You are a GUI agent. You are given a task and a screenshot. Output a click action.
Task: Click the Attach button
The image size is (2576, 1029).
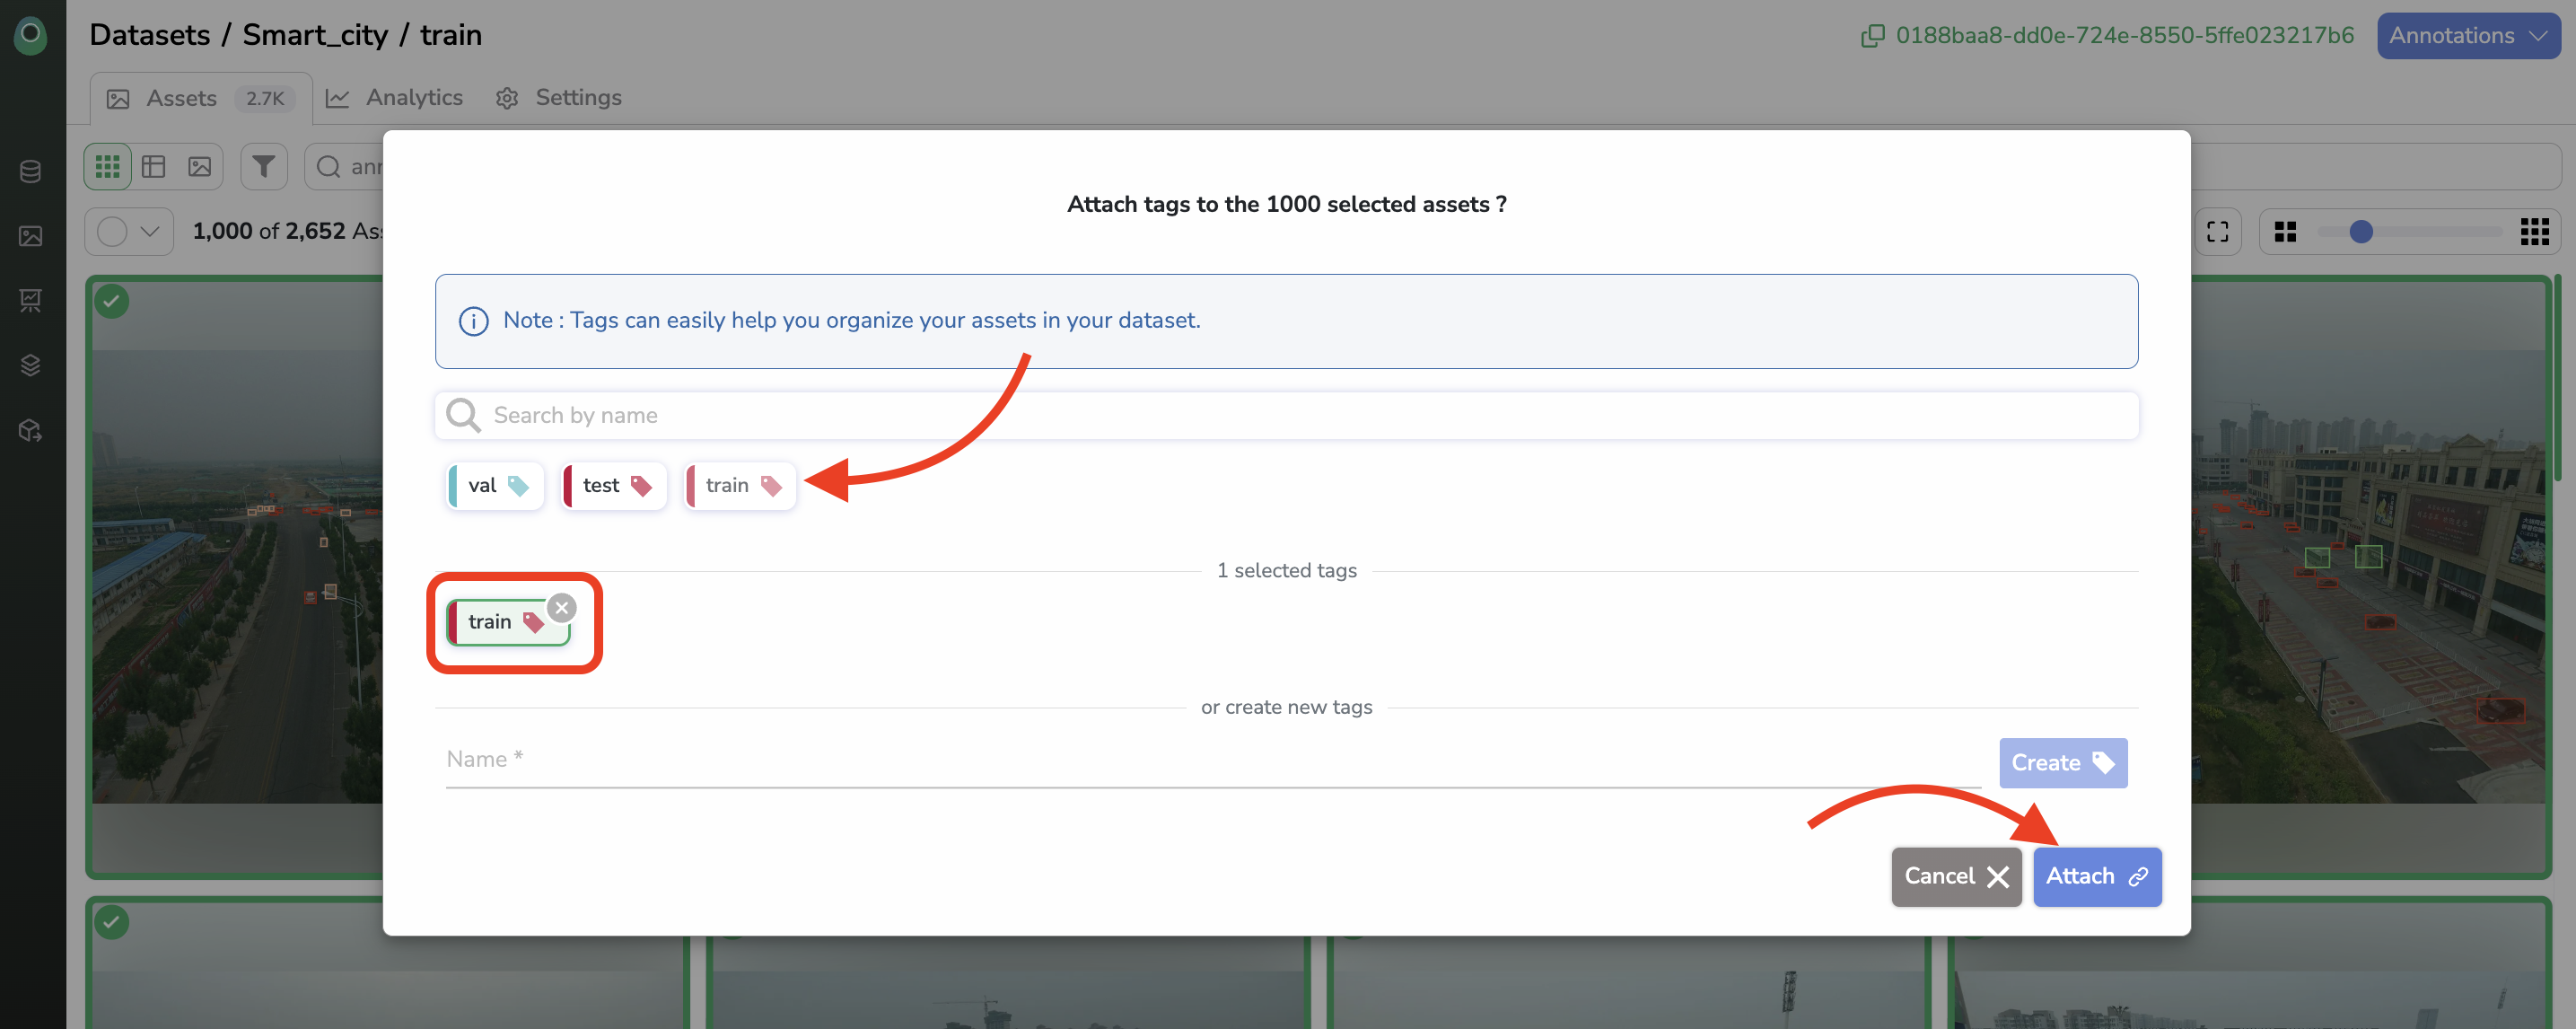point(2096,876)
